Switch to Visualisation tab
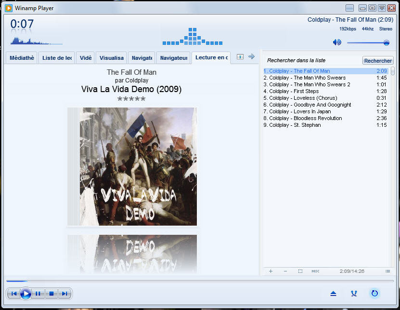Viewport: 400px width, 310px height. pos(112,58)
